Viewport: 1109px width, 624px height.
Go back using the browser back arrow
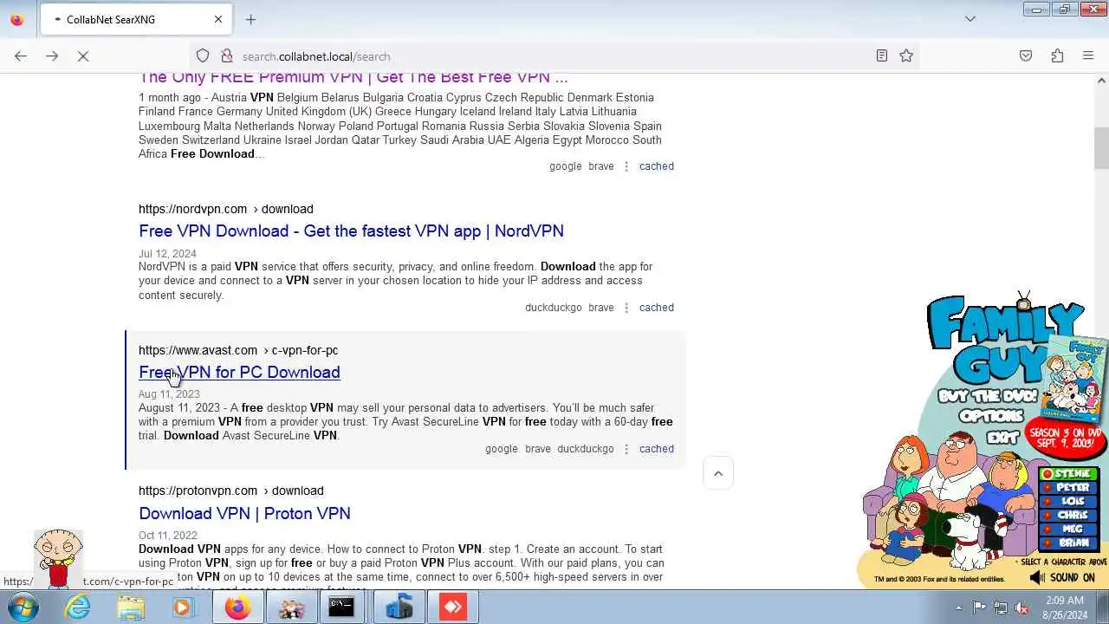[21, 56]
